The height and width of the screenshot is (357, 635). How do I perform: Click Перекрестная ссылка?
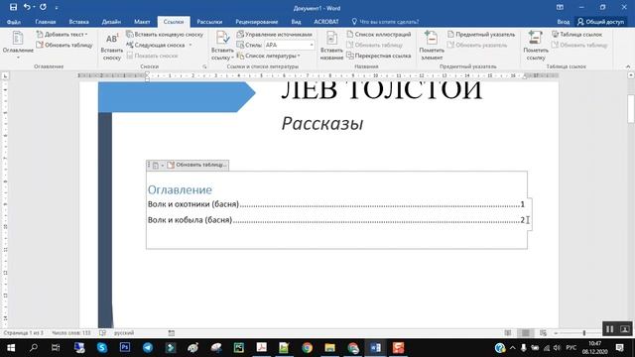[x=379, y=56]
